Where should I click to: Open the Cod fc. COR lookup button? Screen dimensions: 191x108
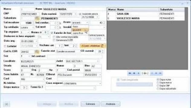tap(37, 52)
